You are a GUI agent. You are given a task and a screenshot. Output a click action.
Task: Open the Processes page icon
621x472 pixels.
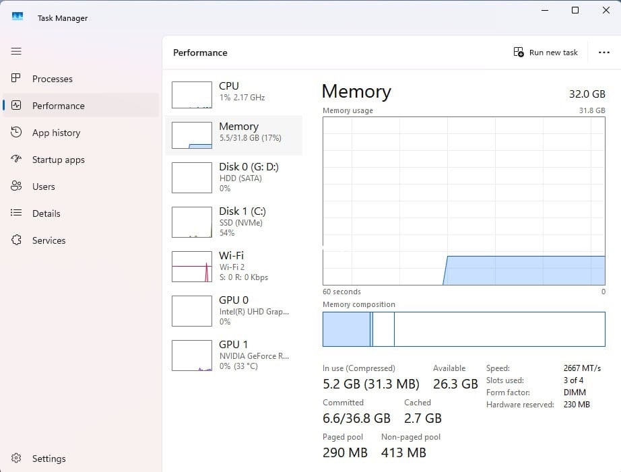pyautogui.click(x=17, y=79)
